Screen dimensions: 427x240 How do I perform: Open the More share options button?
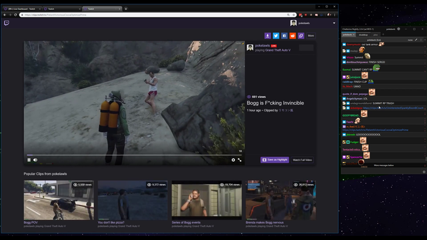pos(311,35)
